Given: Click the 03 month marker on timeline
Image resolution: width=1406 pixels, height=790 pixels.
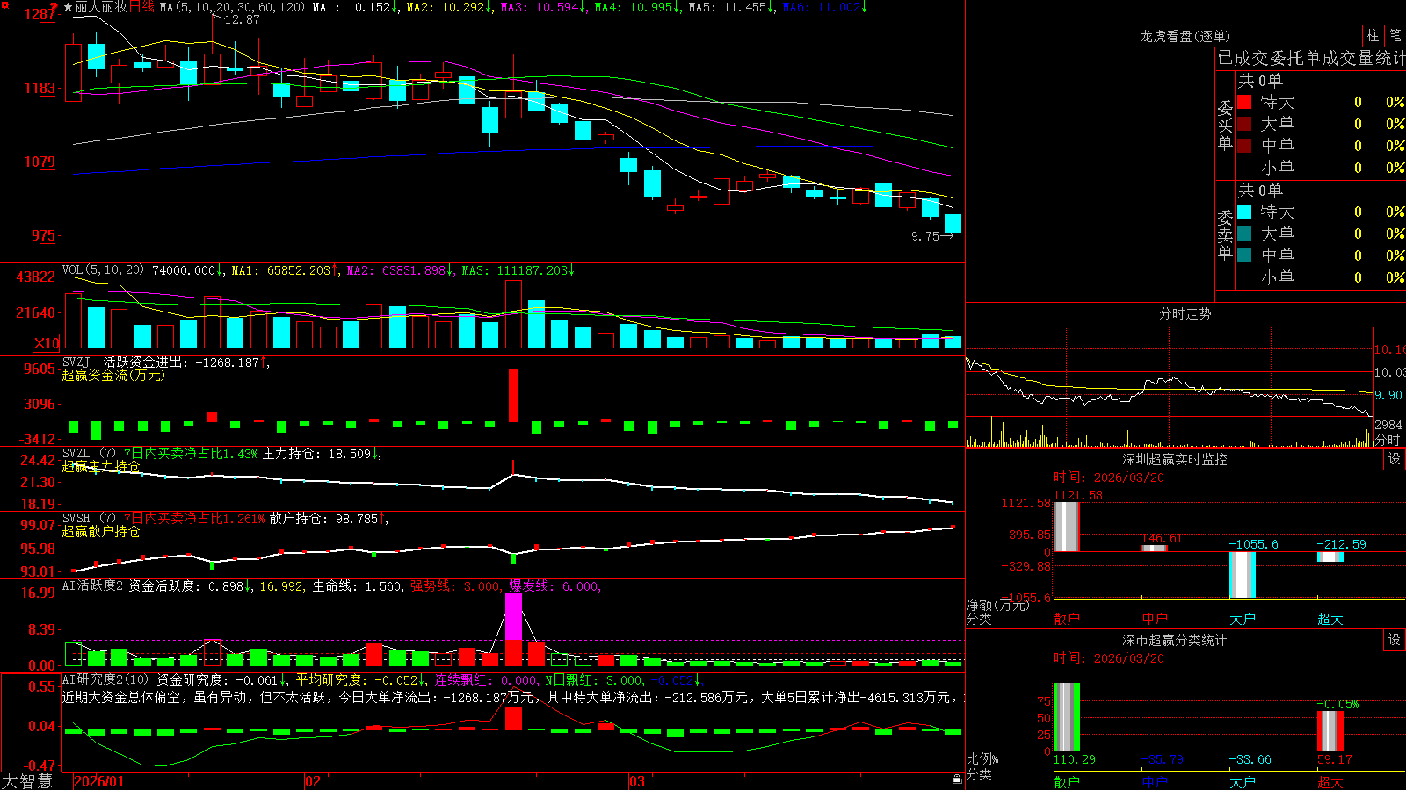Looking at the screenshot, I should 637,781.
